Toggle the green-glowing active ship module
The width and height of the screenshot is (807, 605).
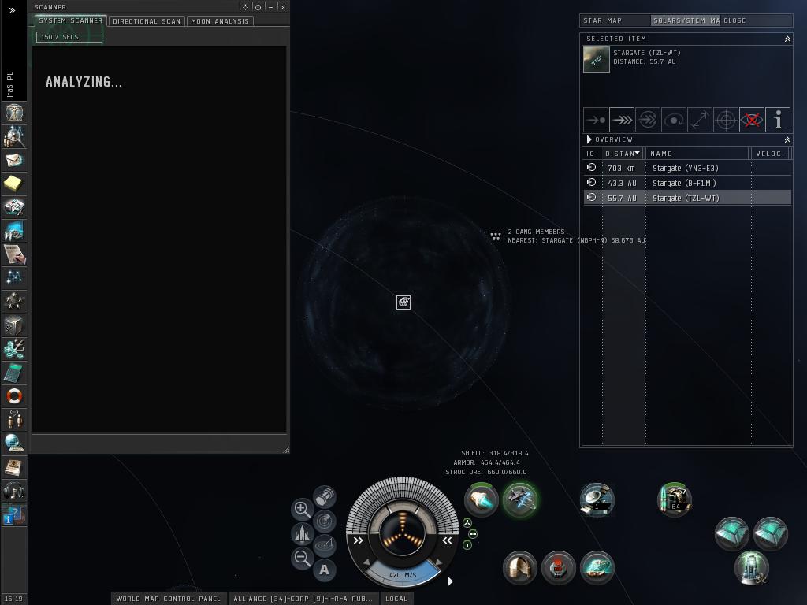click(x=520, y=499)
